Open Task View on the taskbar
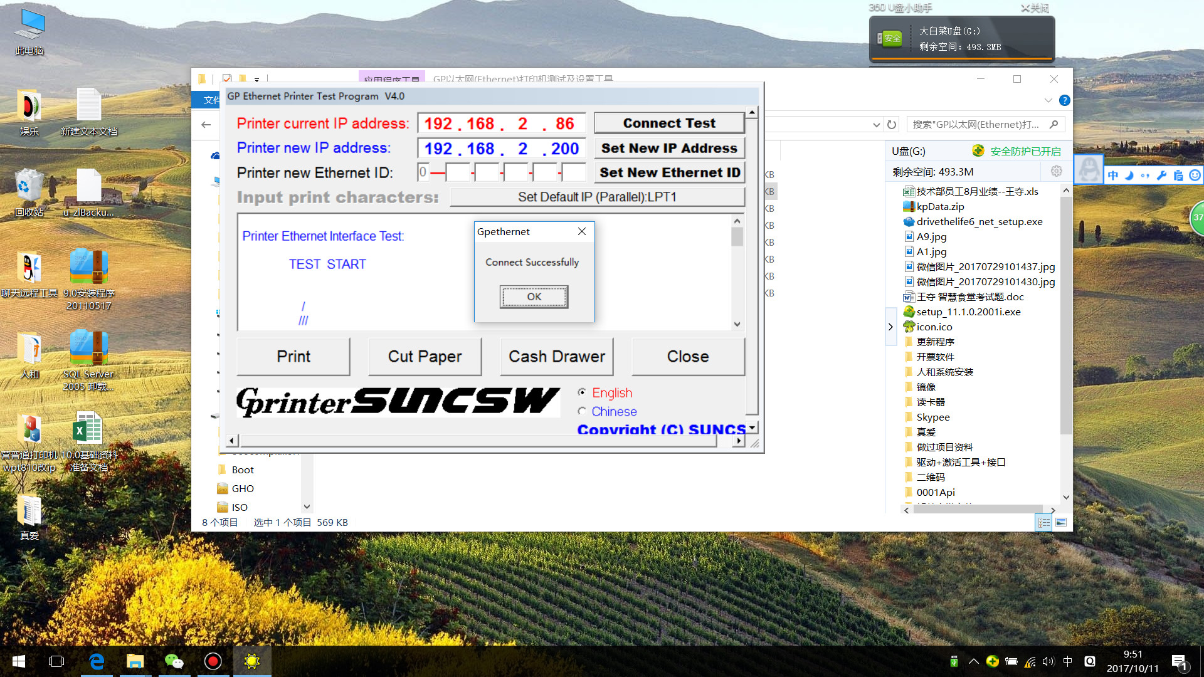 56,661
